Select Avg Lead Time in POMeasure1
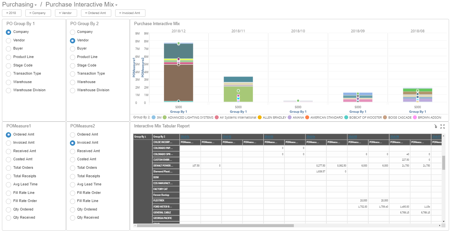The width and height of the screenshot is (451, 232). (8, 184)
